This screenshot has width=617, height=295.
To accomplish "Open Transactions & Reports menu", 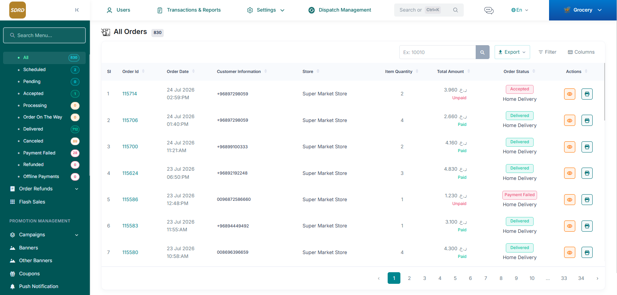I will [189, 10].
